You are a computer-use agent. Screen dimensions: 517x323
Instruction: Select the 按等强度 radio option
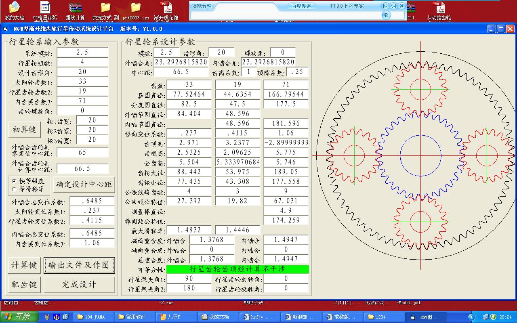(15, 181)
